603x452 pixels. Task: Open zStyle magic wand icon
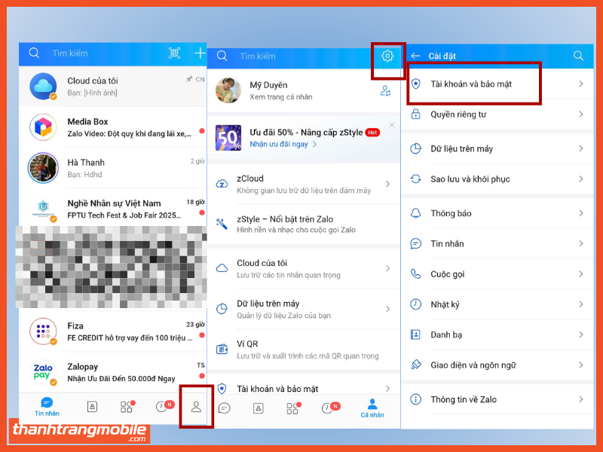pos(222,224)
